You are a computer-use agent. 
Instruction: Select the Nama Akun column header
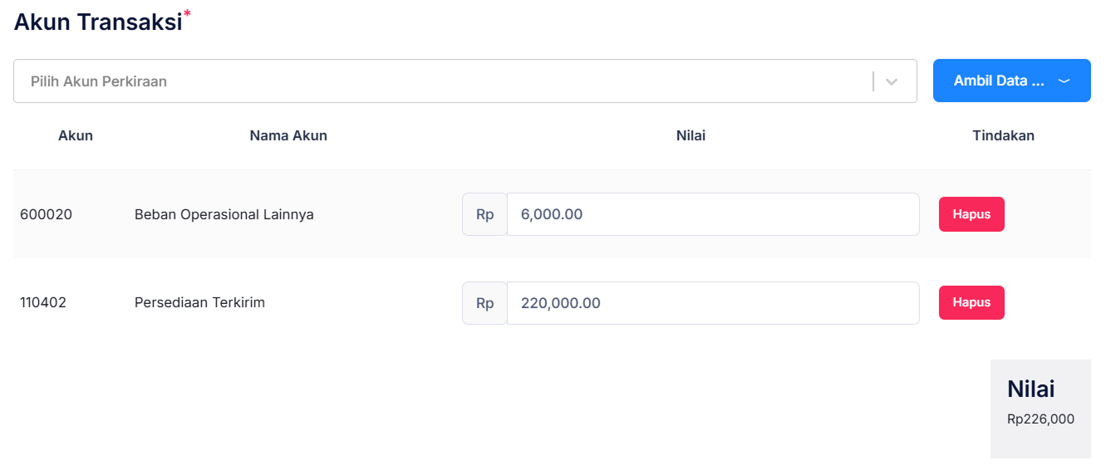pos(288,135)
